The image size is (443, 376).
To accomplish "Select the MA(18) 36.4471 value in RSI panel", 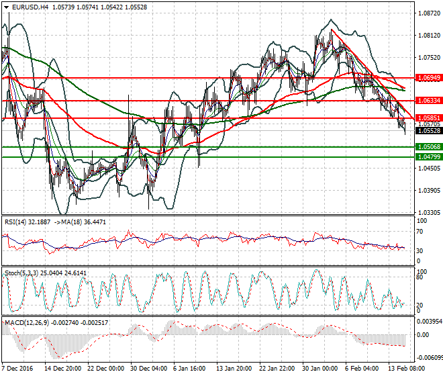I will [x=83, y=222].
